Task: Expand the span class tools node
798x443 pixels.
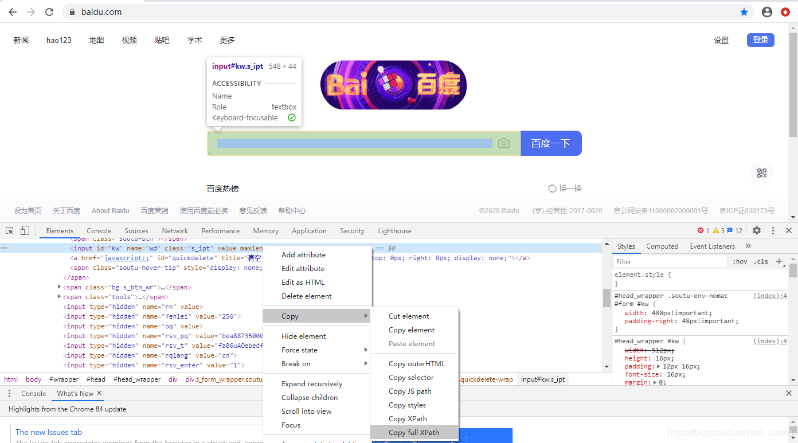Action: click(x=60, y=297)
